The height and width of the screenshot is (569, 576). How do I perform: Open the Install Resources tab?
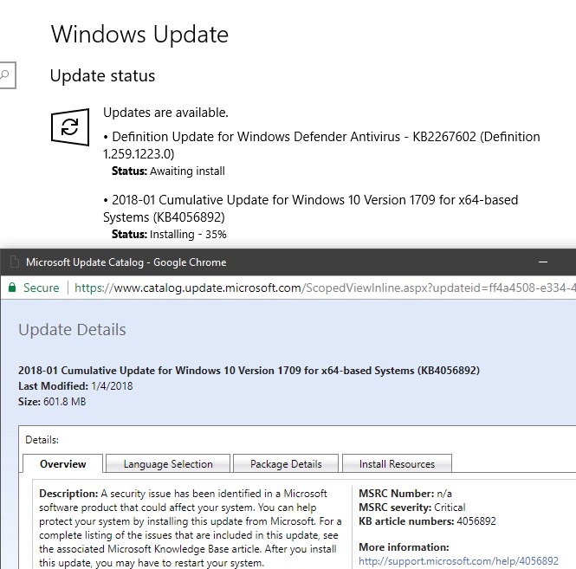pyautogui.click(x=397, y=463)
